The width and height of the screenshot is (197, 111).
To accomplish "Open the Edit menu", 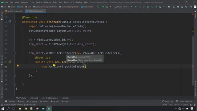I will 11,2.
